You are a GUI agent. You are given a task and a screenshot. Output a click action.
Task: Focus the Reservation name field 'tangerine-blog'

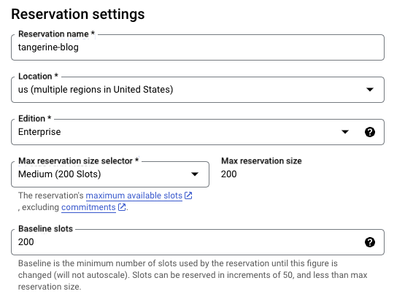pyautogui.click(x=198, y=47)
